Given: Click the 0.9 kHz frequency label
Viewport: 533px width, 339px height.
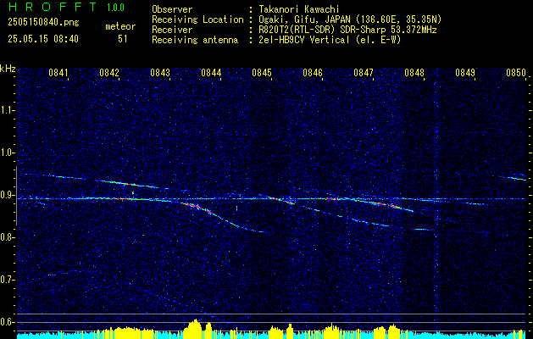Looking at the screenshot, I should (7, 195).
